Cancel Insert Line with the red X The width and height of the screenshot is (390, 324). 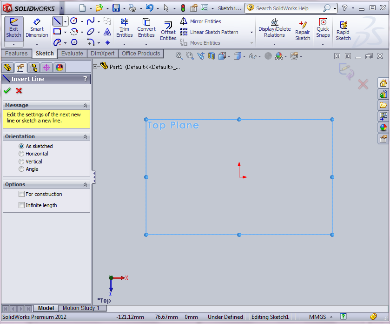point(18,91)
